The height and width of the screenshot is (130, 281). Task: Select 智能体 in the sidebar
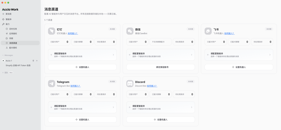(x=9, y=19)
